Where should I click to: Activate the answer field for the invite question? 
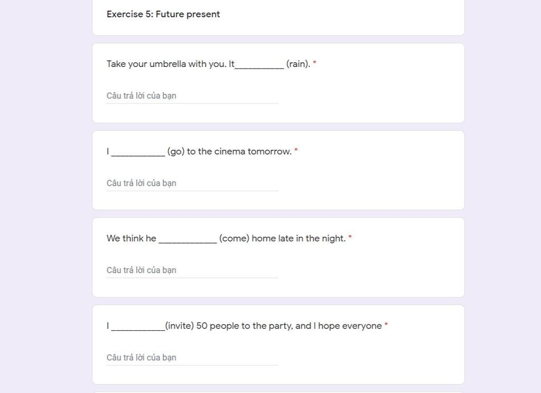click(192, 358)
